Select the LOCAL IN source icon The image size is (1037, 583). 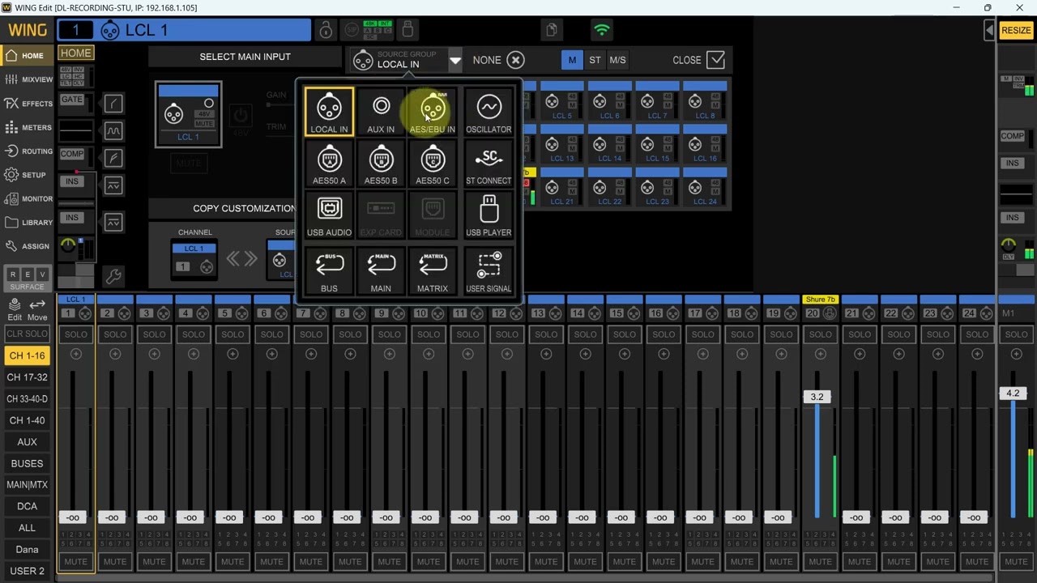pos(329,112)
